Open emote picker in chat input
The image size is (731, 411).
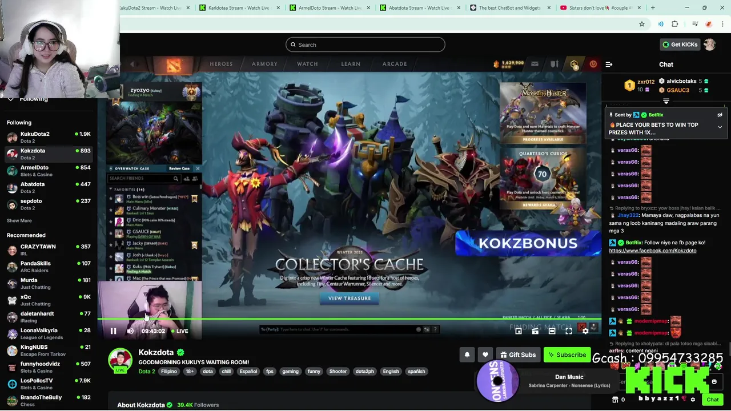click(714, 382)
